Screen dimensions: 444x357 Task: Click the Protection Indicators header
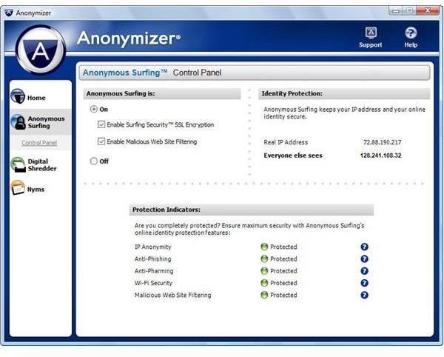click(252, 210)
